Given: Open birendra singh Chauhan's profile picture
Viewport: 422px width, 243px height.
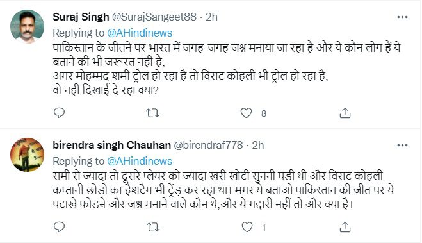Looking at the screenshot, I should click(x=27, y=155).
